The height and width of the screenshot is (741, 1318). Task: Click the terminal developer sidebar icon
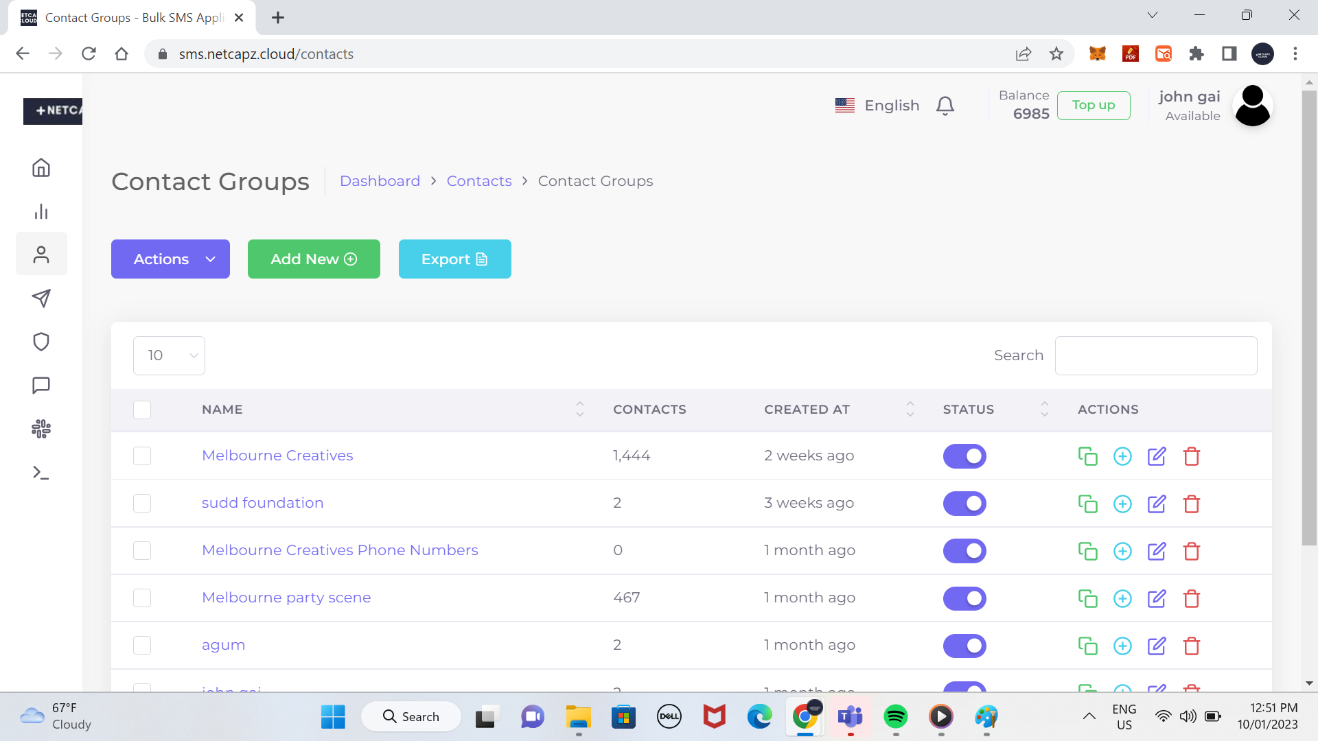41,473
